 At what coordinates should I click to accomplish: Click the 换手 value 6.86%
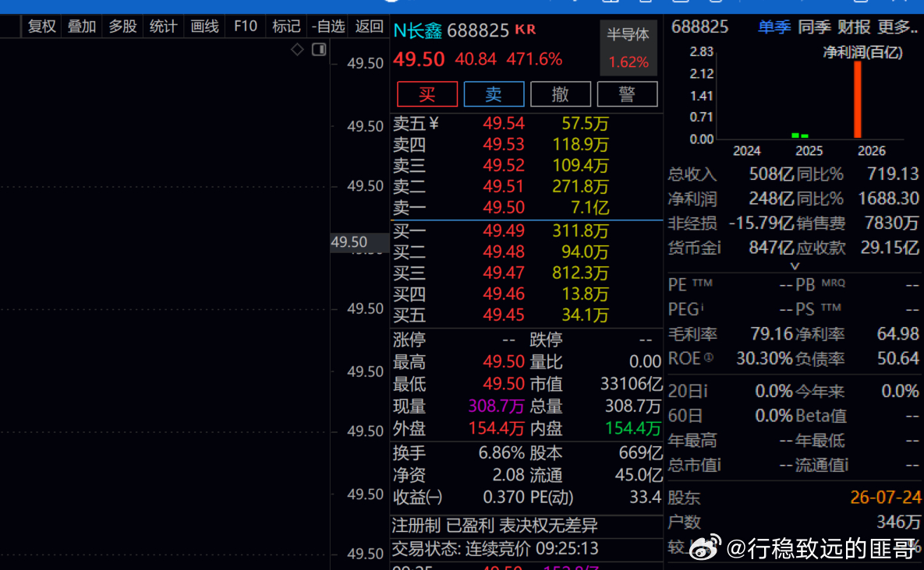click(501, 453)
